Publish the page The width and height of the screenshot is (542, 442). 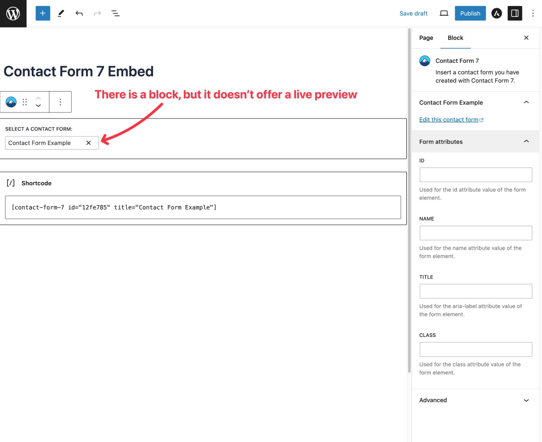coord(470,13)
